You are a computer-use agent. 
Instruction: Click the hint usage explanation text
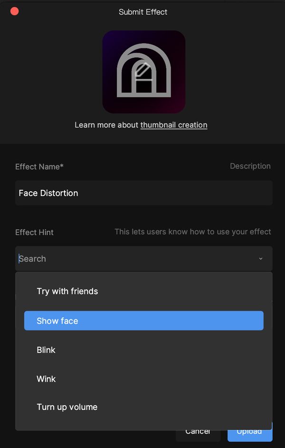[192, 232]
